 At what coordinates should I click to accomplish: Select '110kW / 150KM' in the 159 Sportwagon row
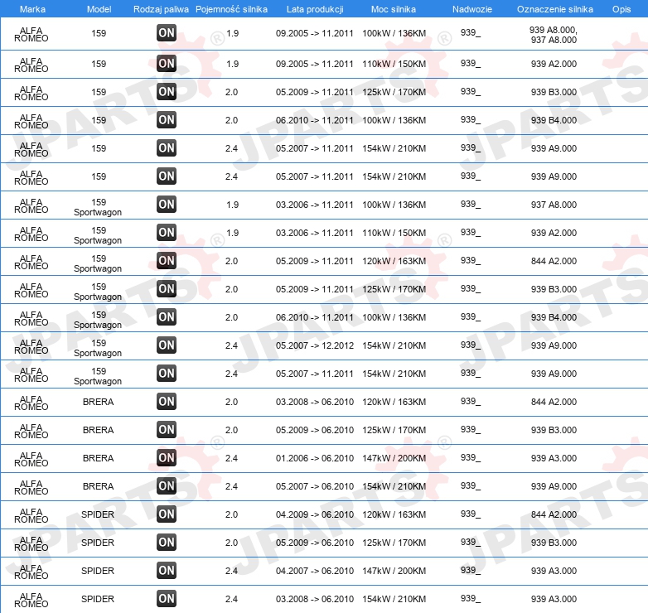point(394,233)
